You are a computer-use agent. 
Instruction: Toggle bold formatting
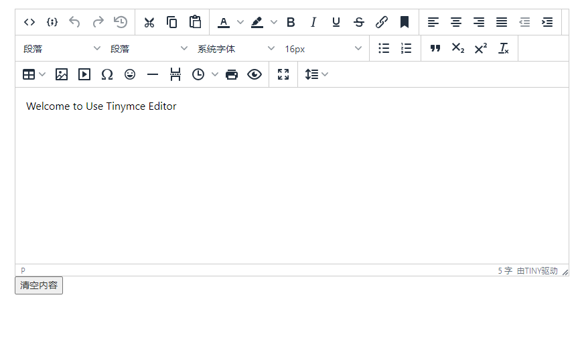tap(291, 22)
